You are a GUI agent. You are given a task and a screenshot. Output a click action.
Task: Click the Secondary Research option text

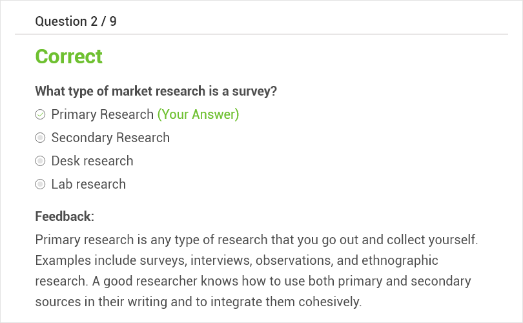110,138
